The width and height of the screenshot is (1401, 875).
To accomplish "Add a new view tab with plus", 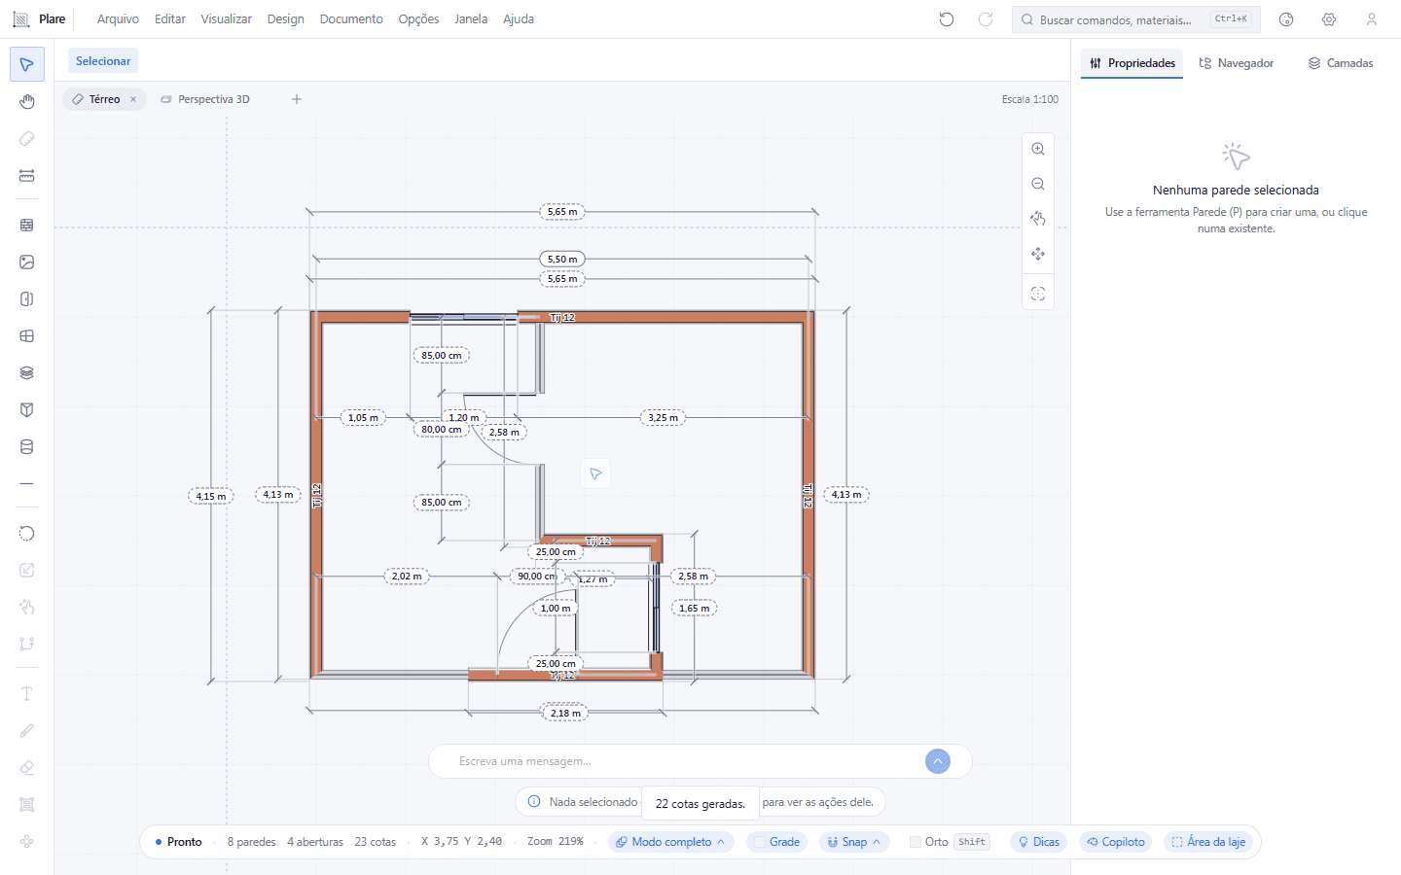I will click(297, 99).
